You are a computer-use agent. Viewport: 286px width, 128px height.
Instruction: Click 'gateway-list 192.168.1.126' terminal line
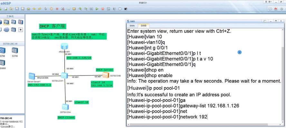pyautogui.click(x=183, y=106)
